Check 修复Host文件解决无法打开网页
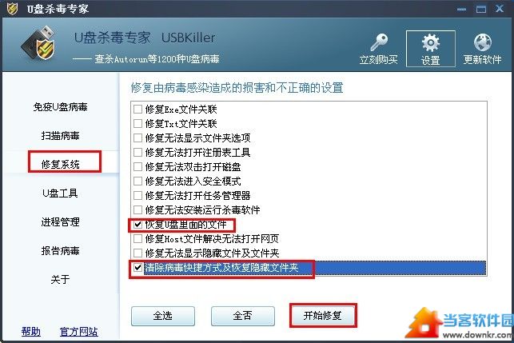Image resolution: width=514 pixels, height=343 pixels. click(138, 239)
